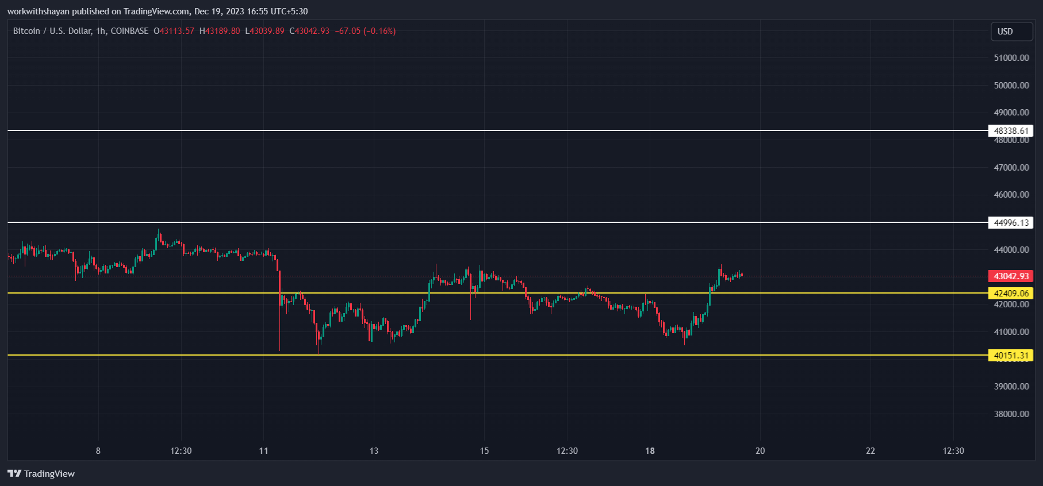This screenshot has width=1043, height=486.
Task: Click the date label 20 on time axis
Action: tap(761, 451)
